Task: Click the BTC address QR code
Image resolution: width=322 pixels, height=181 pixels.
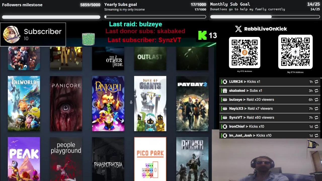Action: pyautogui.click(x=245, y=53)
